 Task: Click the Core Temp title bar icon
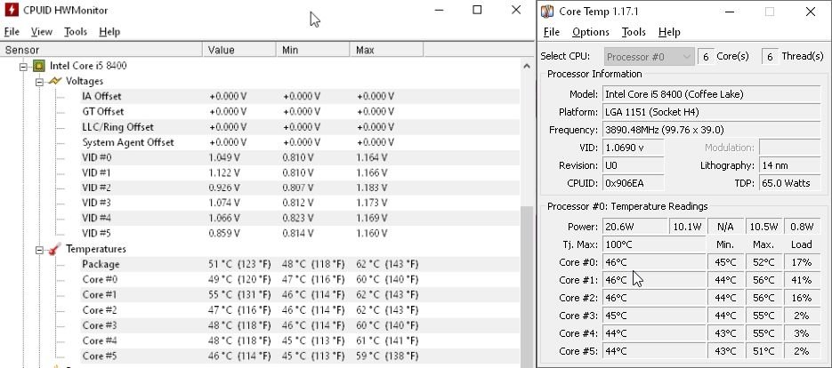tap(547, 12)
